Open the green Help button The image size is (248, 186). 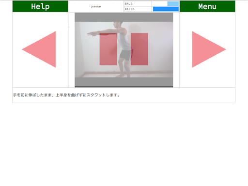tap(40, 6)
